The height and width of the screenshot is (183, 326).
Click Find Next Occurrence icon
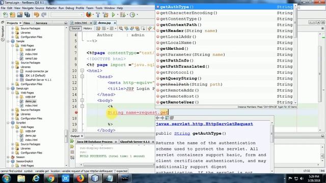[132, 28]
